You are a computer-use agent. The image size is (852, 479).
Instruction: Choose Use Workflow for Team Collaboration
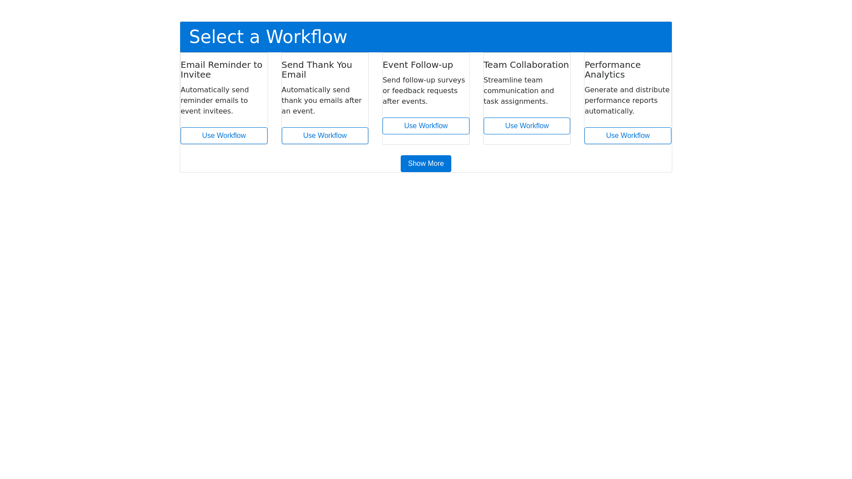(527, 126)
